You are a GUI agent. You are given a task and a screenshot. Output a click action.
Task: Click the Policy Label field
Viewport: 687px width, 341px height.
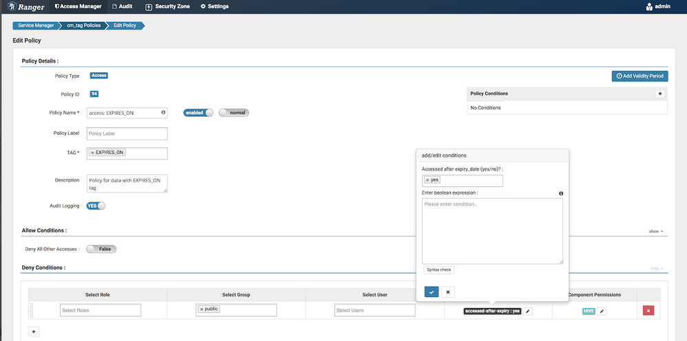point(127,133)
